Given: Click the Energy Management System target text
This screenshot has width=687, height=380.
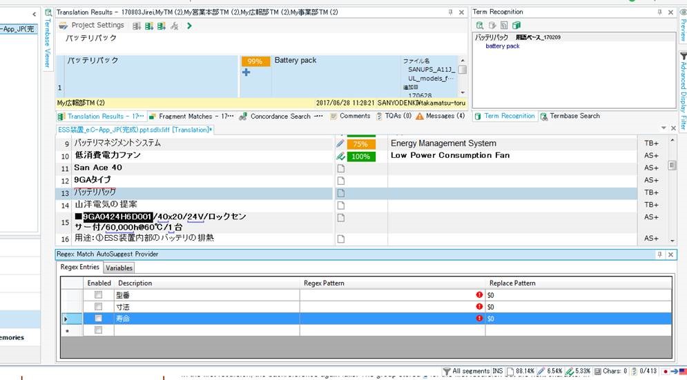Looking at the screenshot, I should [x=443, y=143].
